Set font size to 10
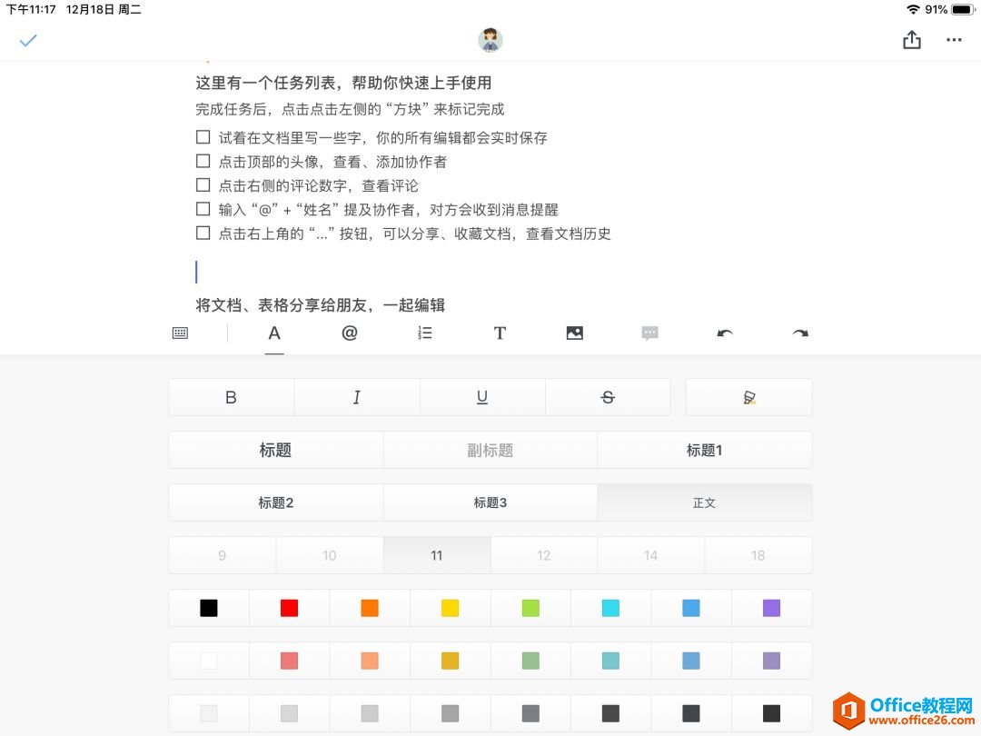The height and width of the screenshot is (736, 981). coord(330,555)
